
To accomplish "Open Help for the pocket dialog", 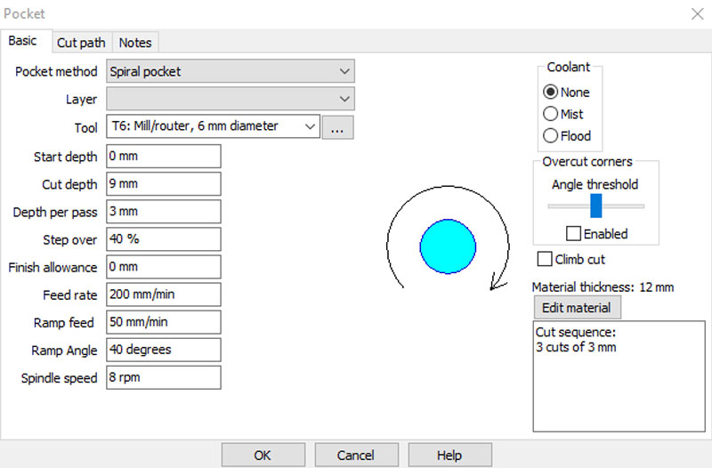I will pos(449,455).
